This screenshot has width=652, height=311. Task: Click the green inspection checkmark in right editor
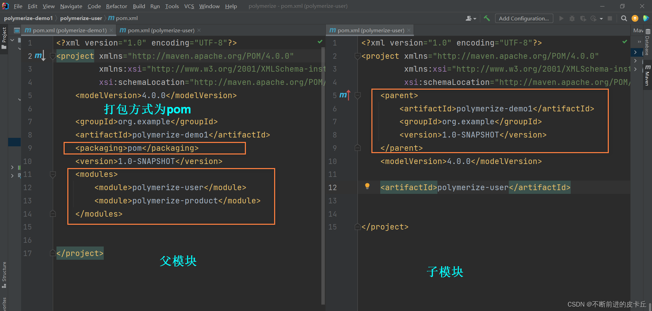[x=624, y=42]
